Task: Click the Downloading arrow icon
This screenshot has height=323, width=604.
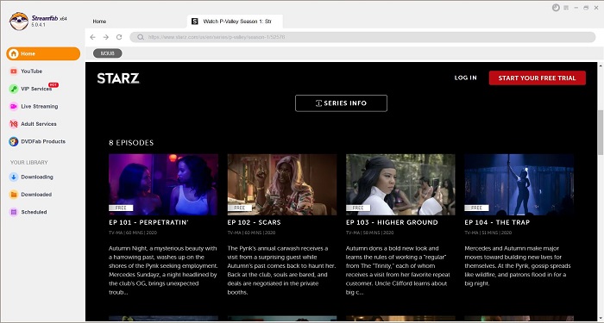Action: coord(14,177)
